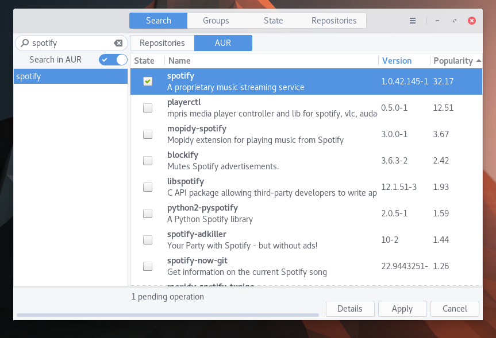Sort by the Name column header
This screenshot has width=496, height=338.
coord(271,61)
